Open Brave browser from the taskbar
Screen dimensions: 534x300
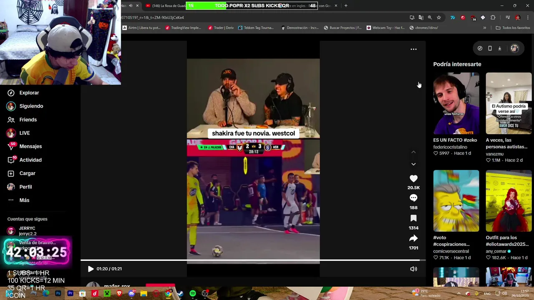click(x=119, y=294)
